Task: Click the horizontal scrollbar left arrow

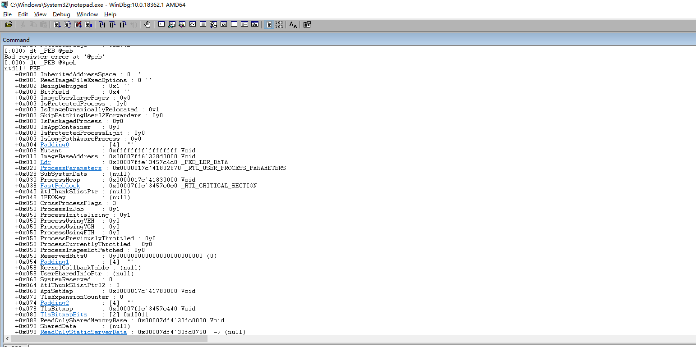Action: [x=6, y=339]
